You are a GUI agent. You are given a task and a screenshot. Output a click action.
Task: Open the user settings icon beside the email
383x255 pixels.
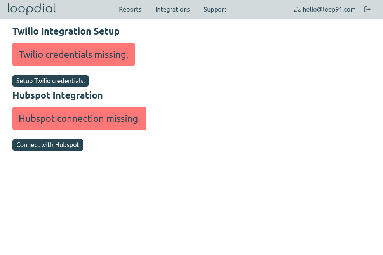click(x=298, y=10)
